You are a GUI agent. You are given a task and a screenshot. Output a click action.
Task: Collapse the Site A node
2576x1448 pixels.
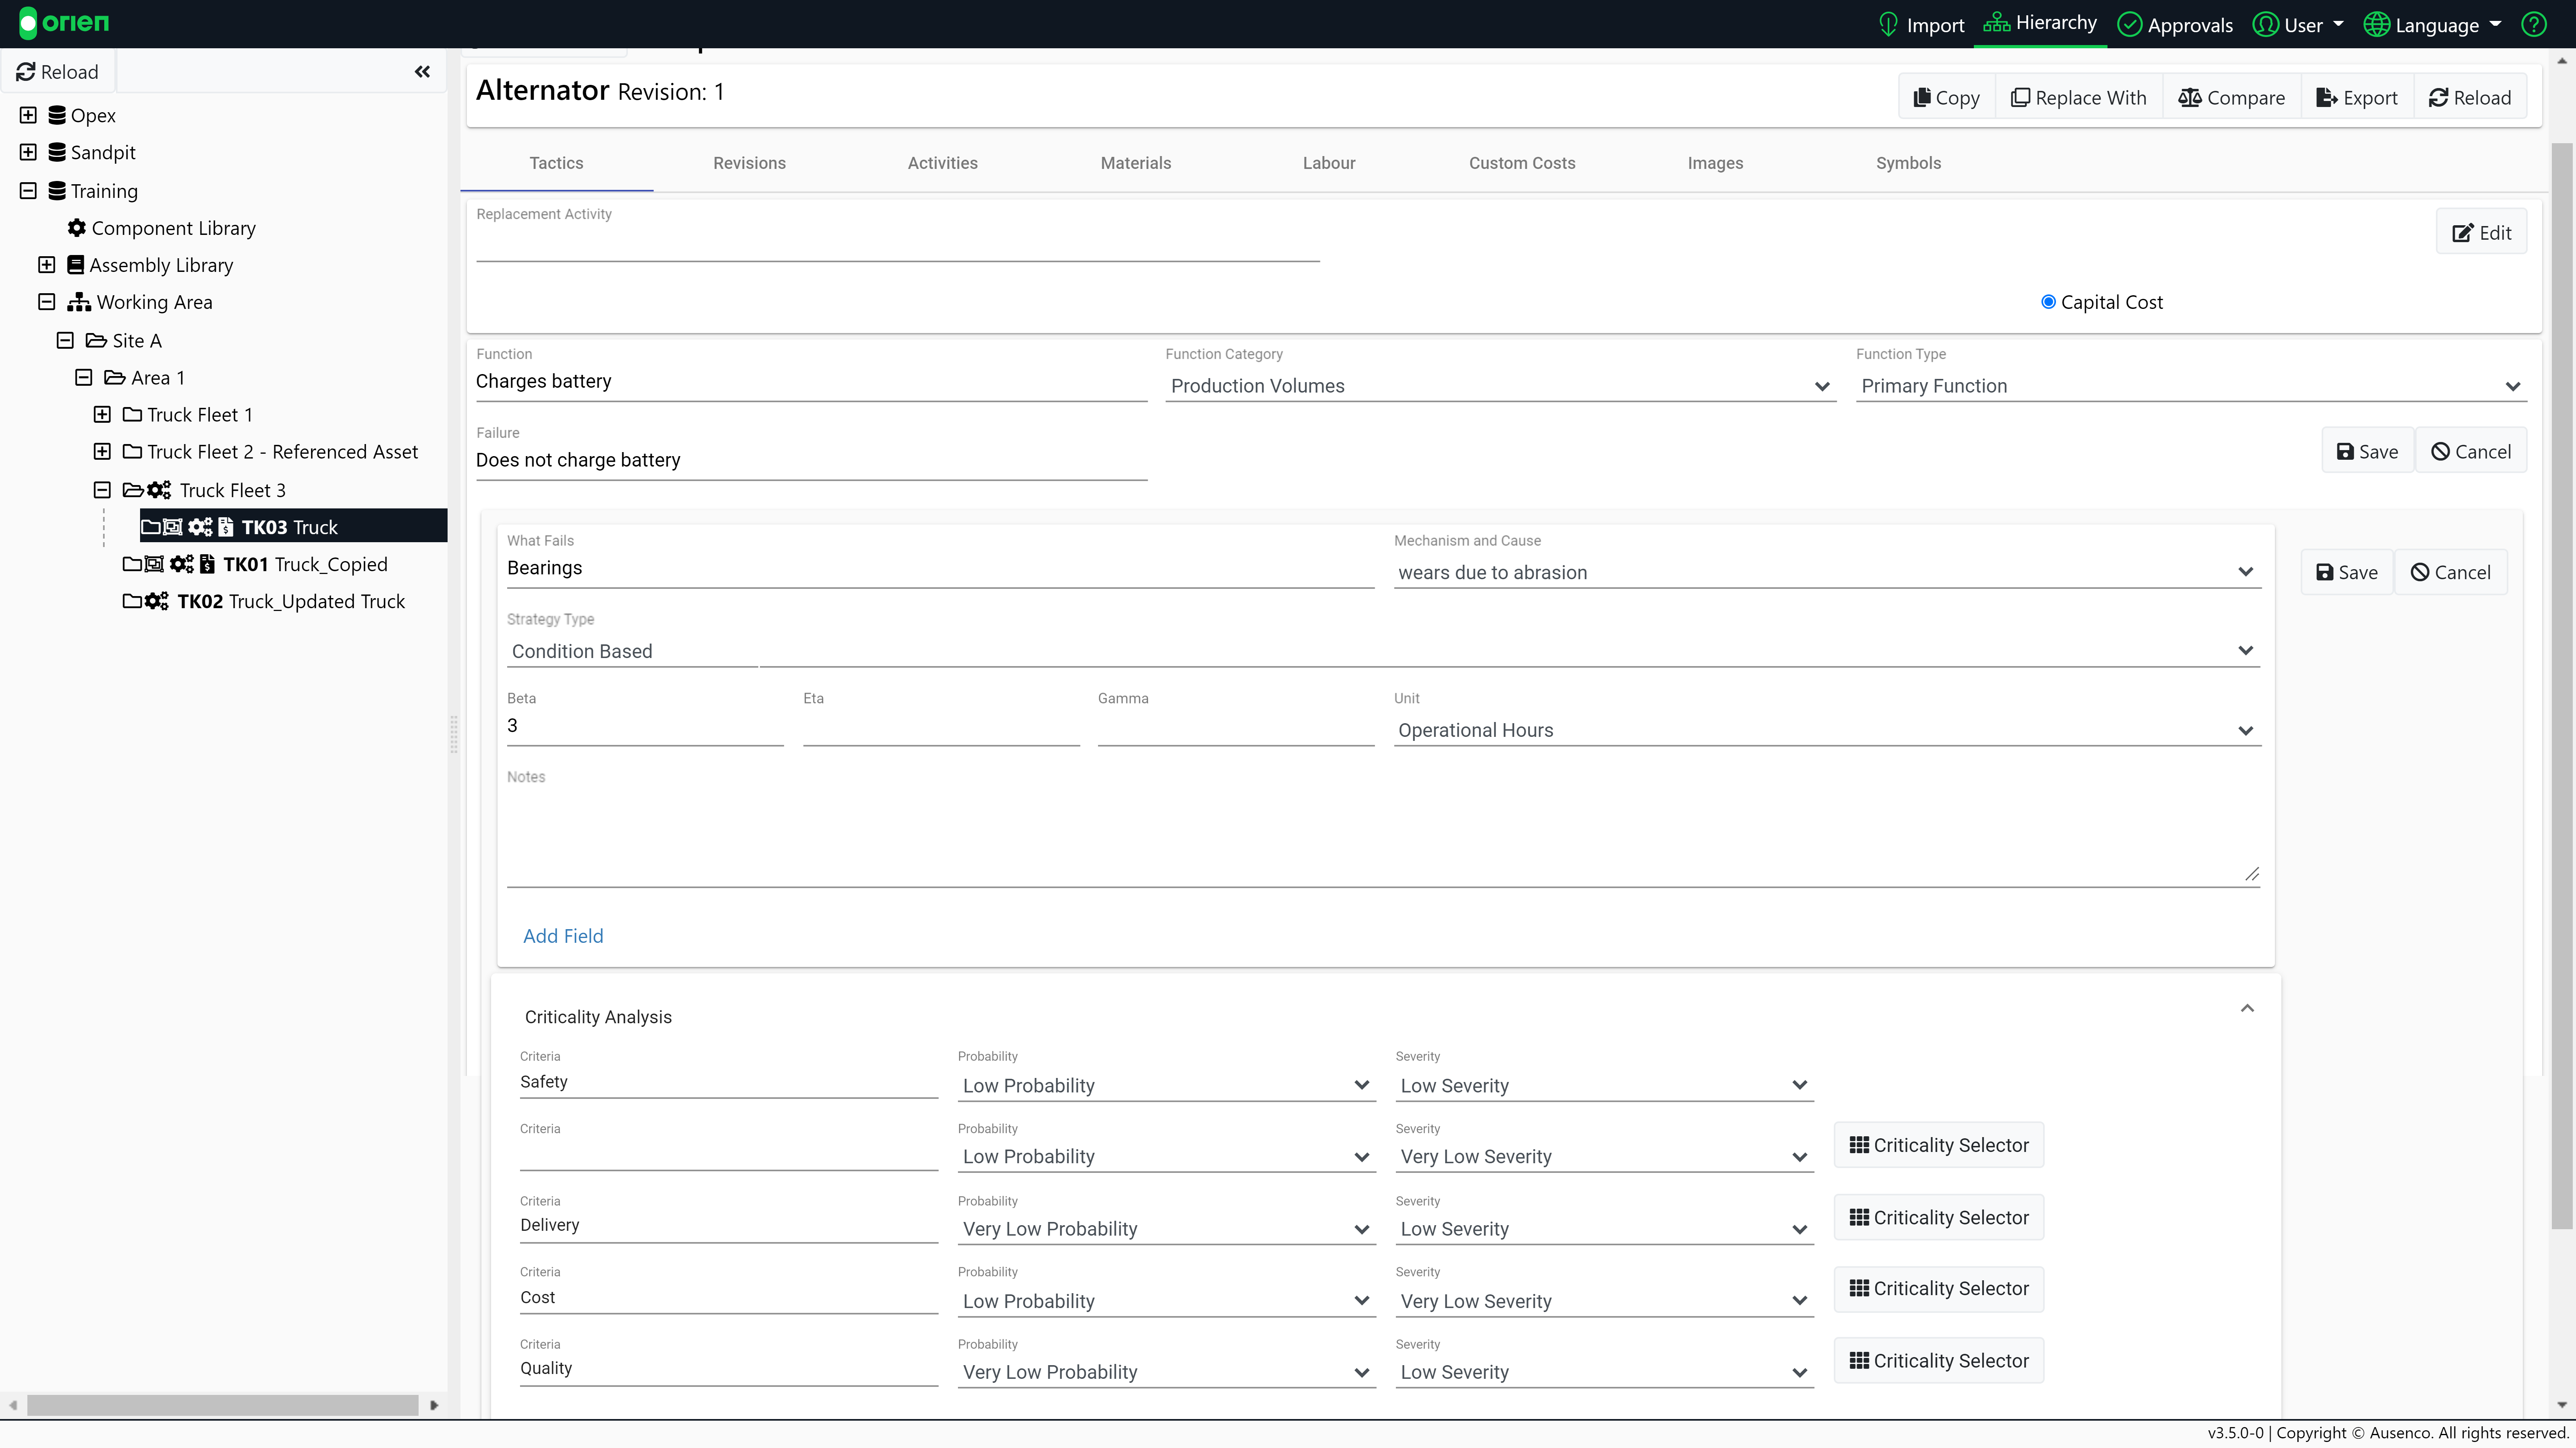65,340
